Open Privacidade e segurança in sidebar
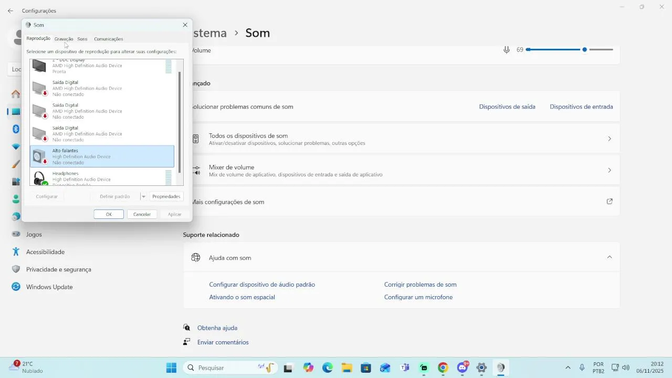The width and height of the screenshot is (672, 378). tap(59, 269)
